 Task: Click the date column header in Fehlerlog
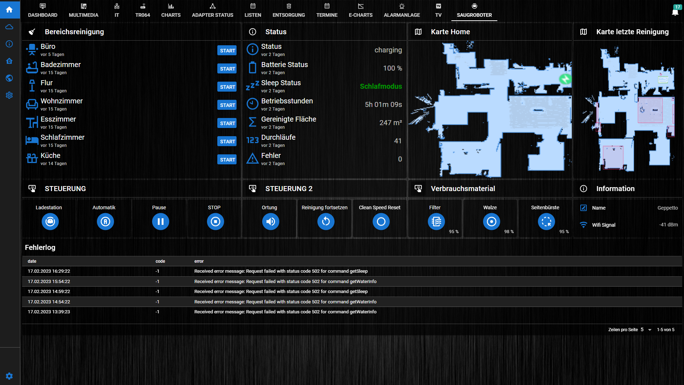(x=32, y=261)
